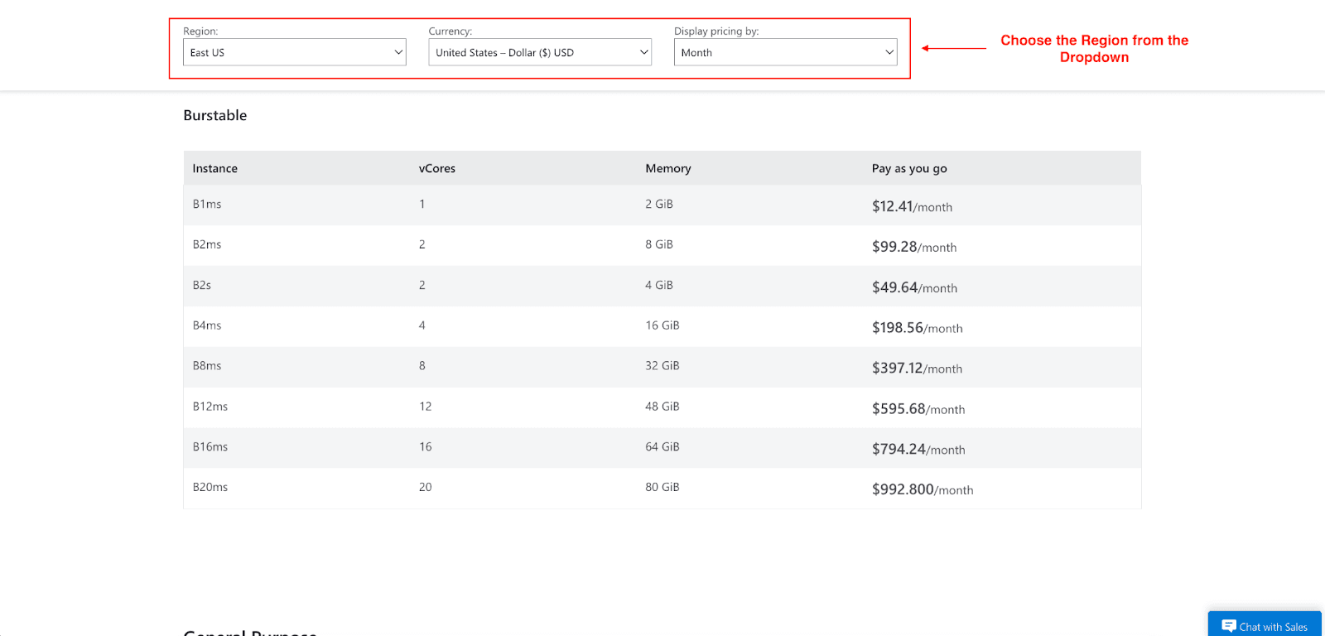Click the 8 GiB memory value
The height and width of the screenshot is (636, 1325).
(x=659, y=244)
